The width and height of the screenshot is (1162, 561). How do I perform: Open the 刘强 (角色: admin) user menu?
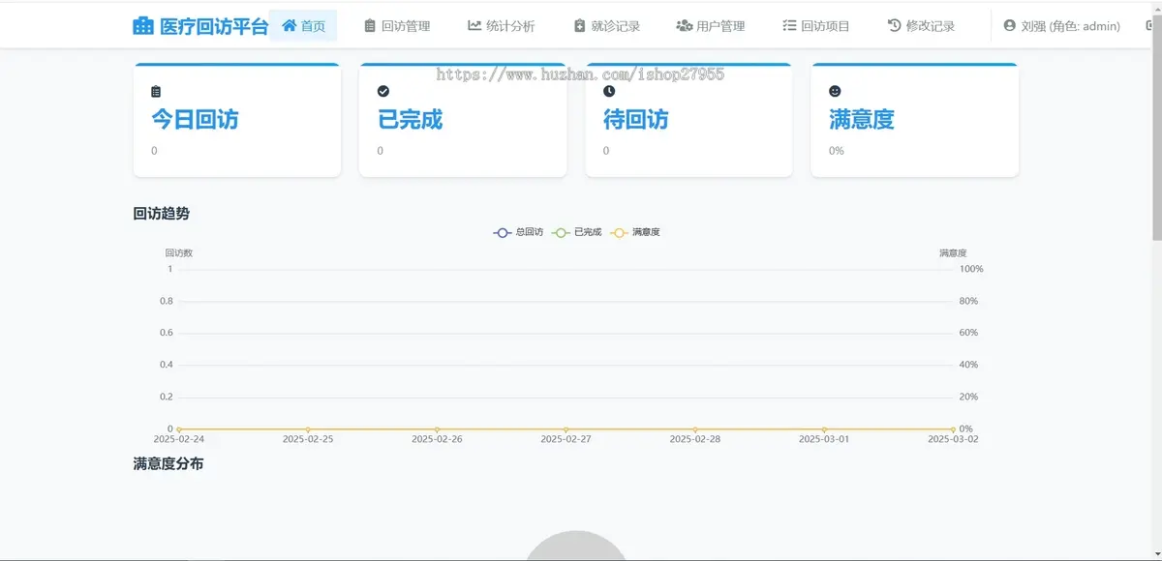(x=1062, y=26)
